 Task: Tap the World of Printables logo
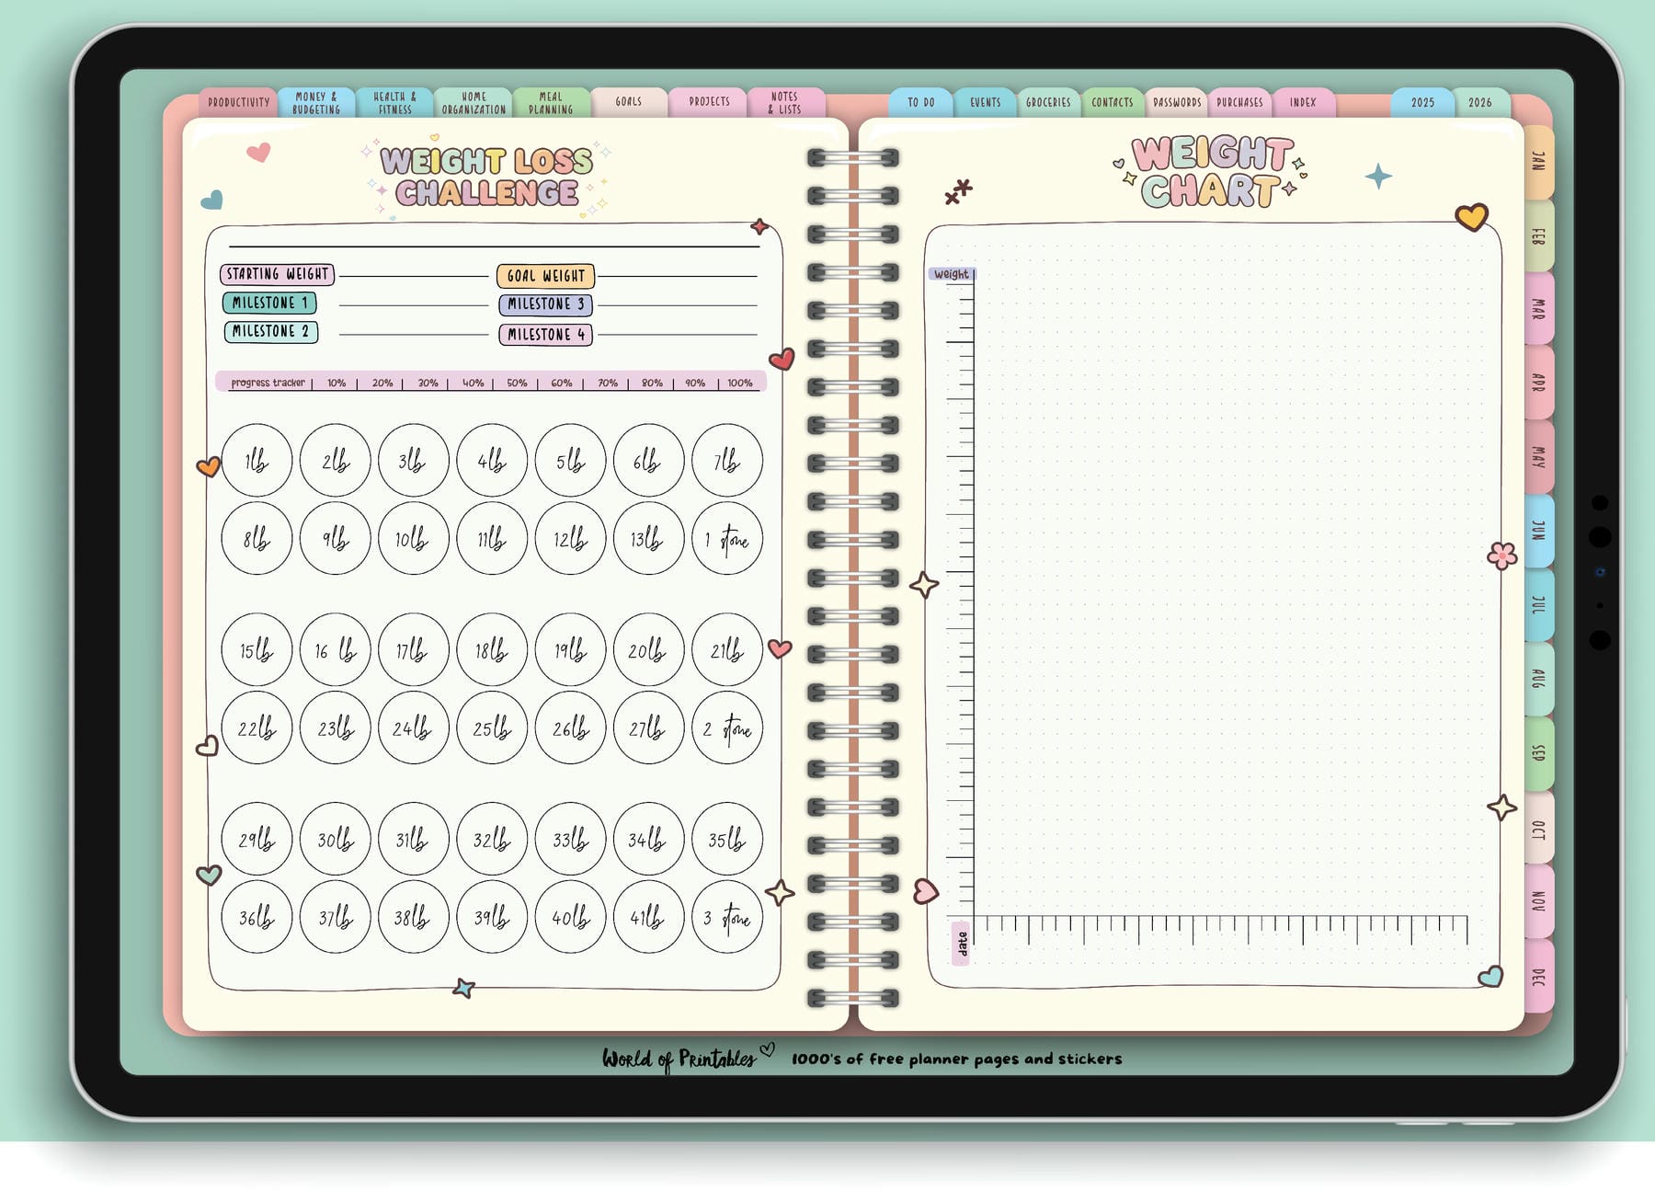click(x=688, y=1059)
